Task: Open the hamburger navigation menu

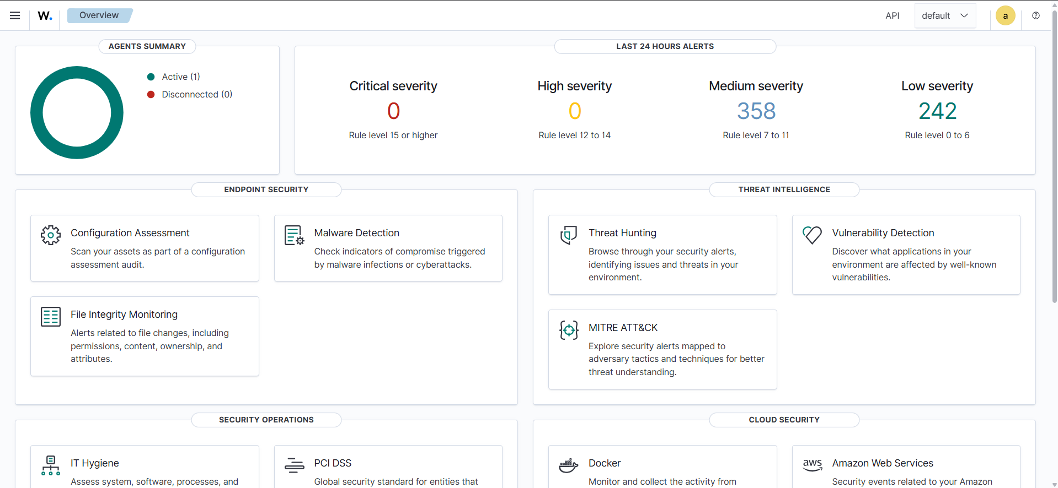Action: tap(15, 15)
